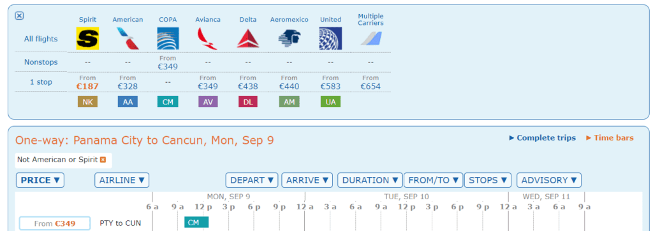
Task: Click the Multiple Carriers icon
Action: pyautogui.click(x=371, y=39)
